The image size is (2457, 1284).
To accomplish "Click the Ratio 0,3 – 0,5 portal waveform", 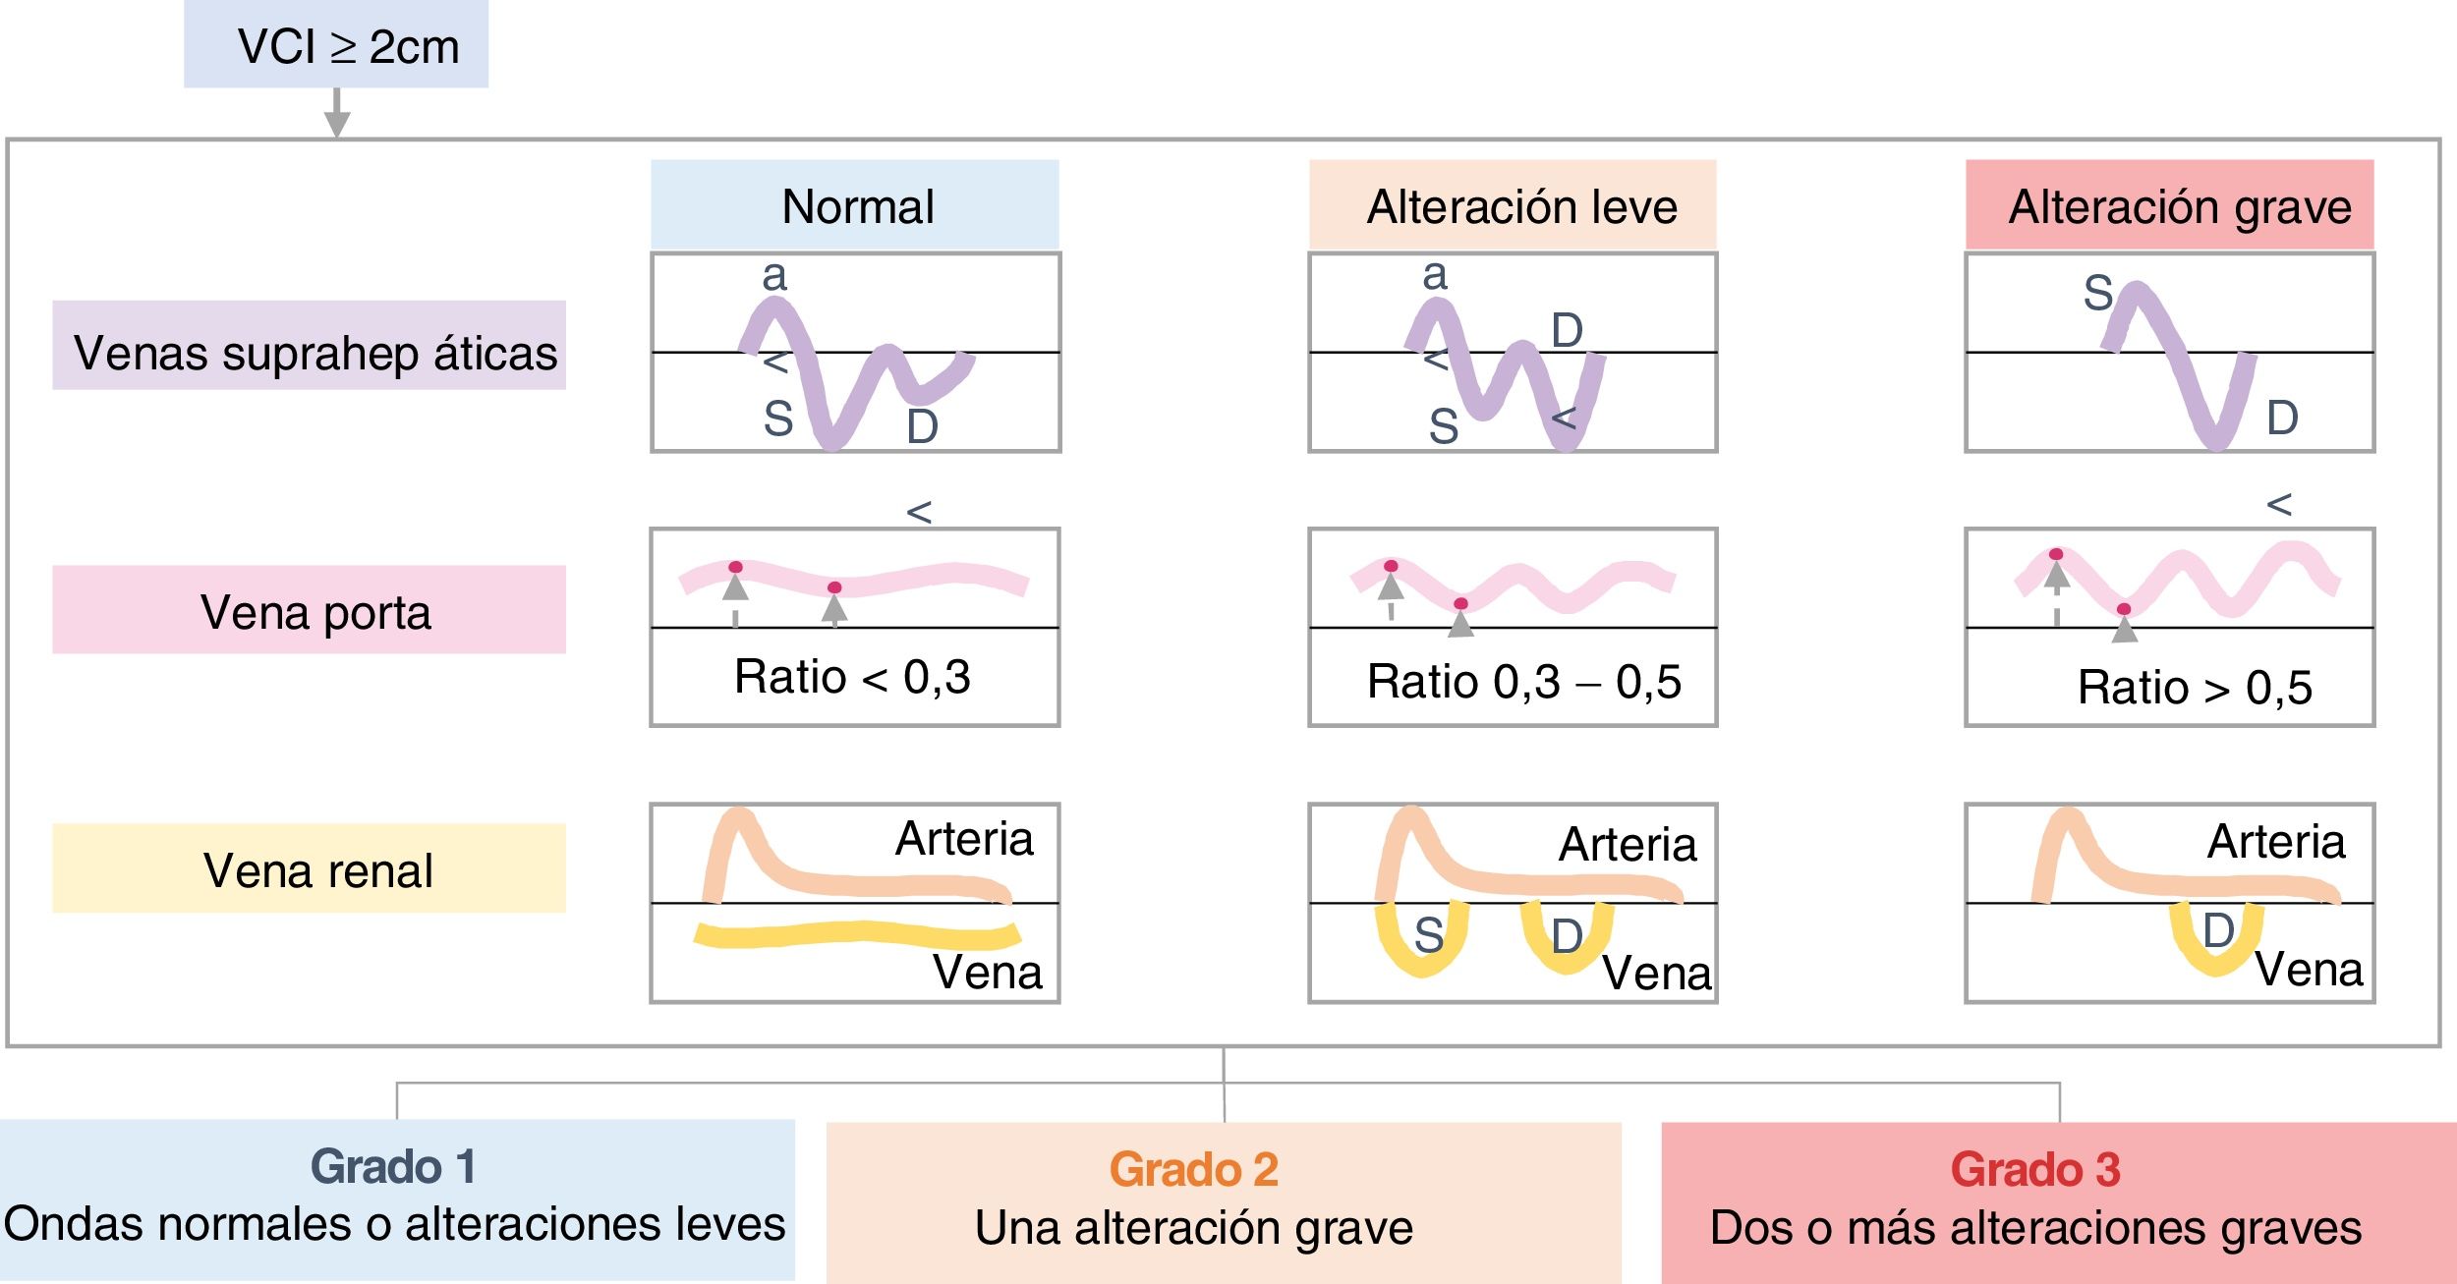I will pos(1513,628).
